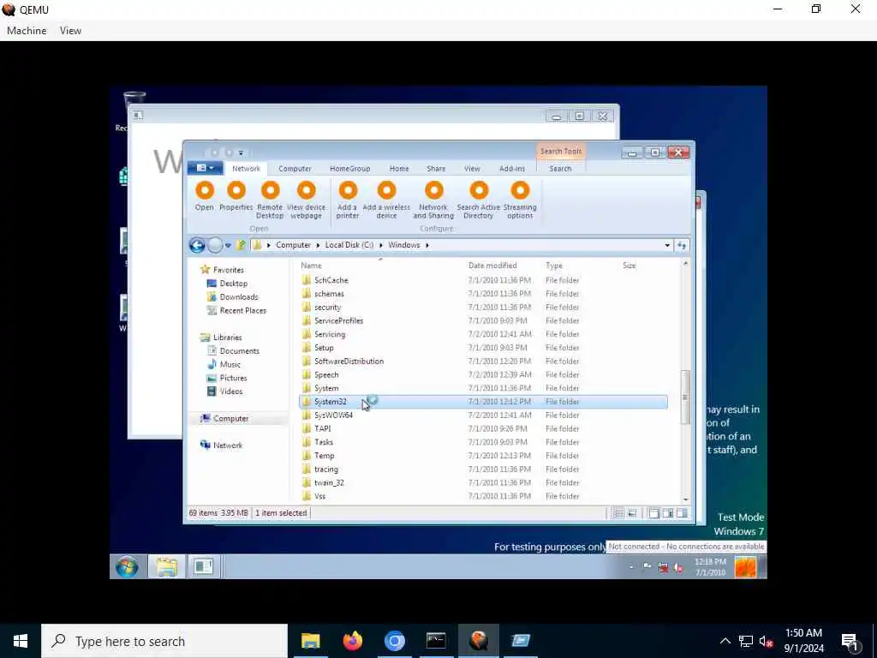Click guest tray volume icon
The height and width of the screenshot is (658, 877).
678,567
